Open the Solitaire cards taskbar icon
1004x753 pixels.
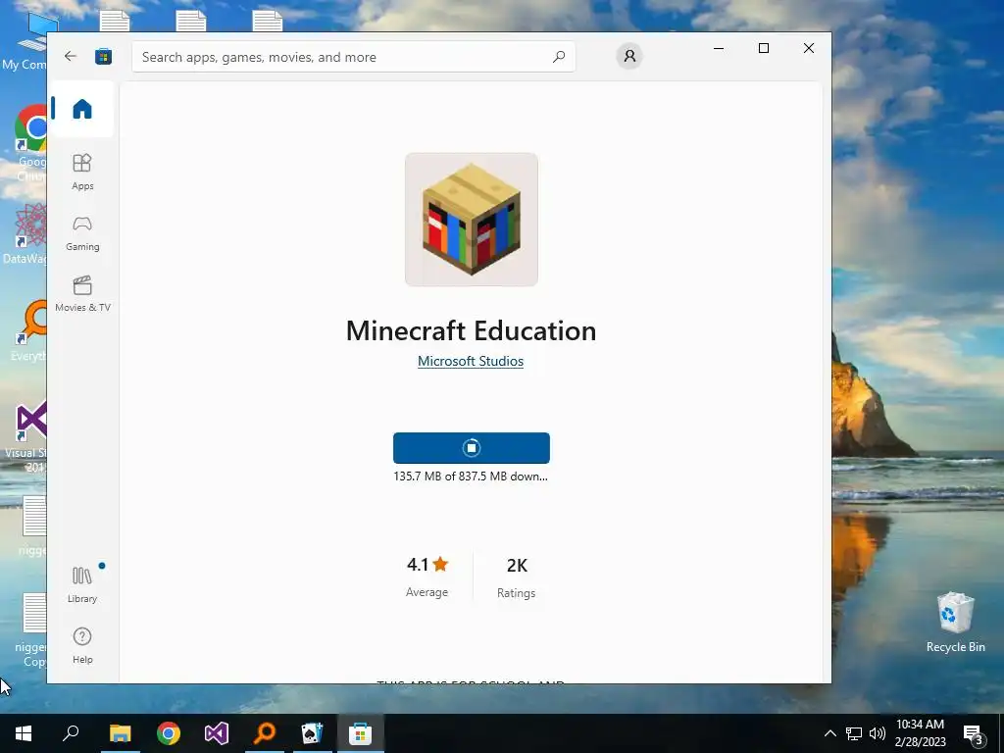[313, 733]
